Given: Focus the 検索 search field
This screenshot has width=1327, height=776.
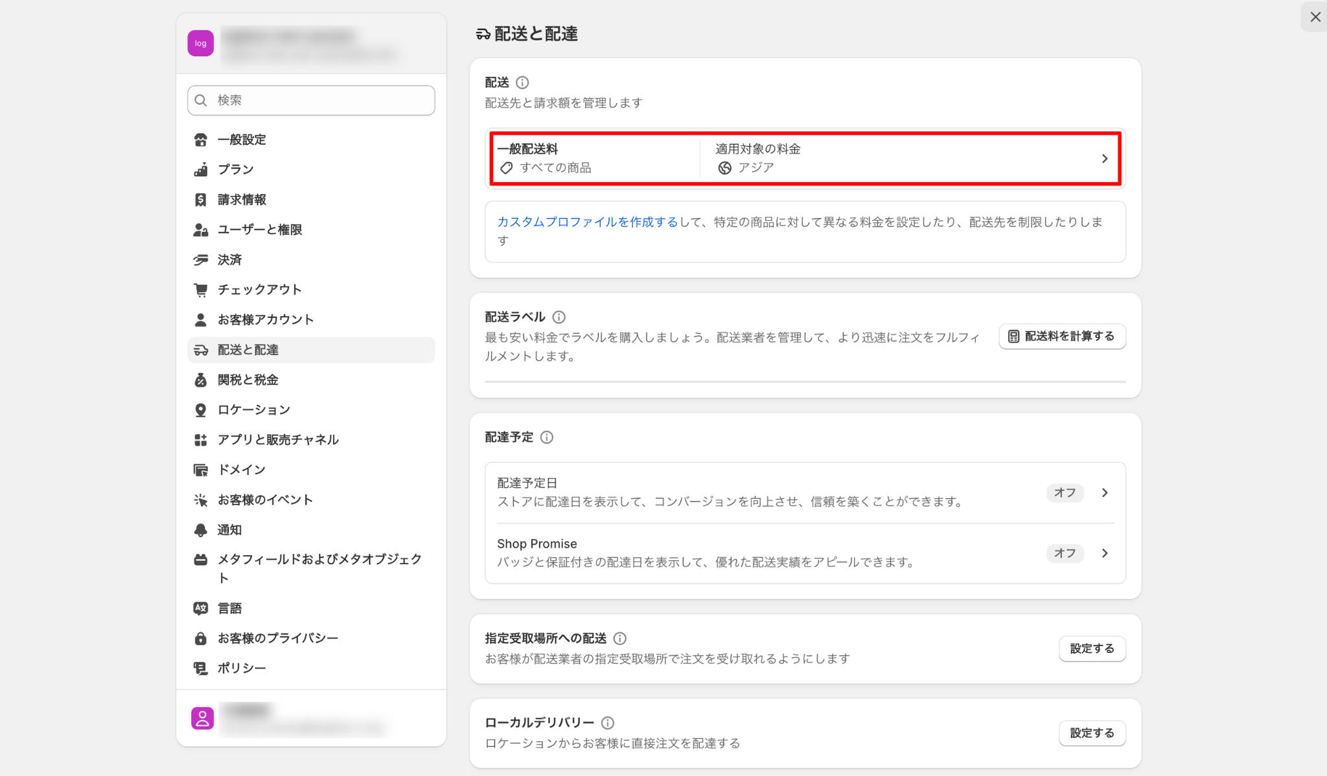Looking at the screenshot, I should point(311,100).
